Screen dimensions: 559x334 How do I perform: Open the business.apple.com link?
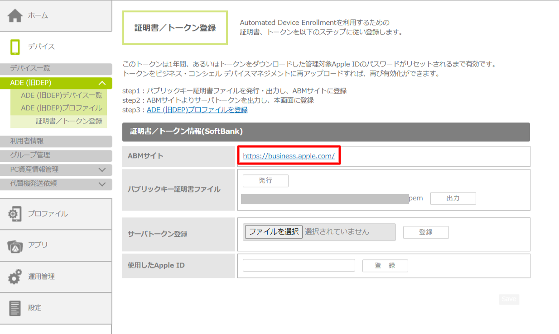[289, 156]
